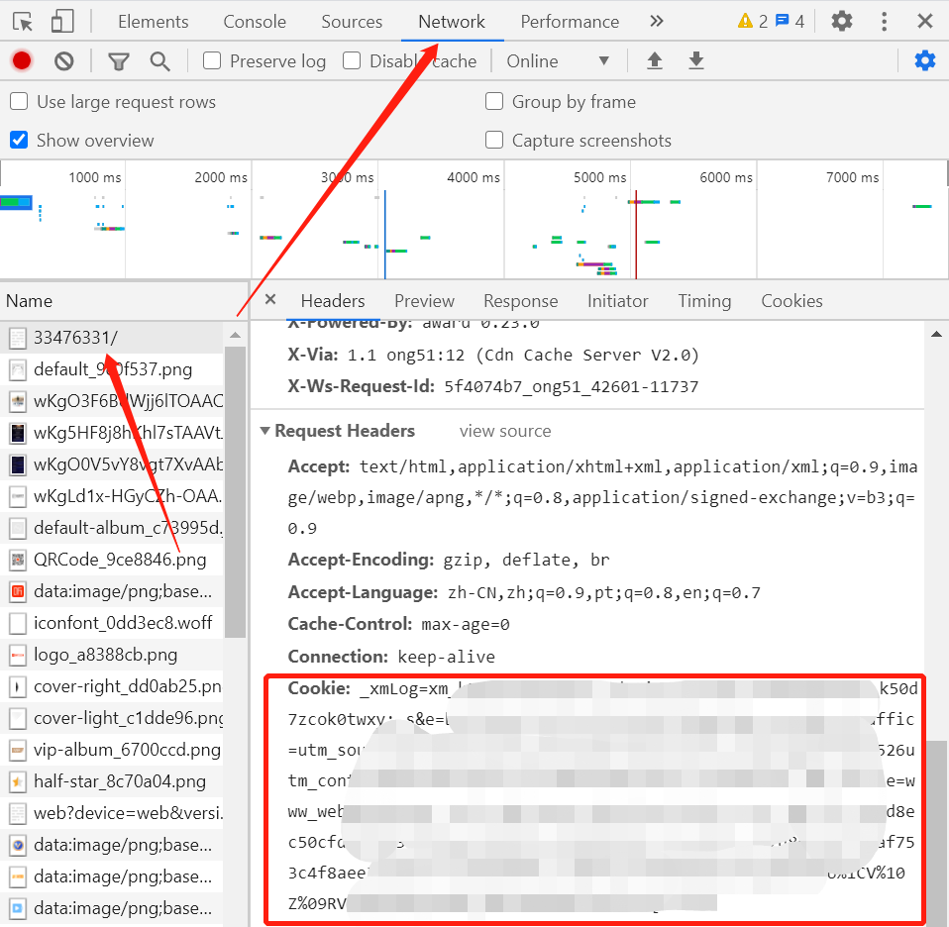The width and height of the screenshot is (949, 927).
Task: Click request list scrollbar up arrow
Action: tap(236, 335)
